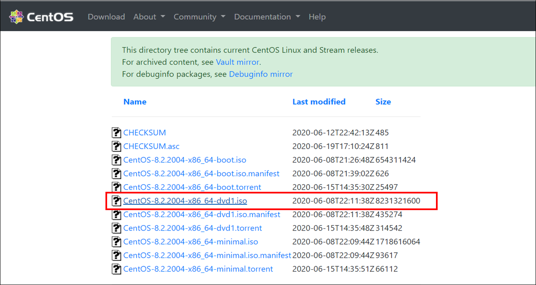Click the file icon beside minimal.torrent
Viewport: 536px width, 285px height.
point(117,269)
